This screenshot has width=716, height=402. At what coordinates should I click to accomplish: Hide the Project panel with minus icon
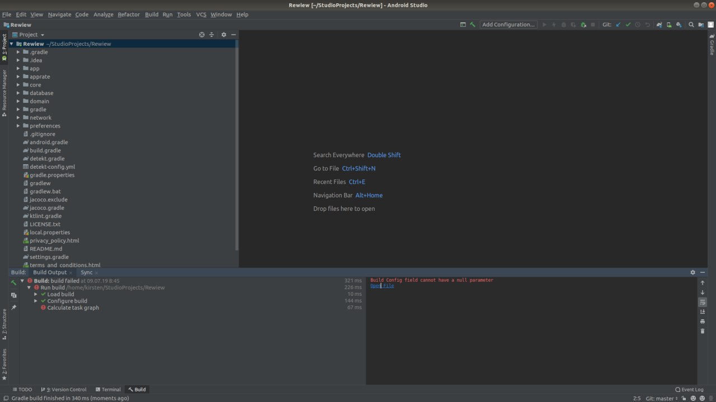click(x=233, y=35)
